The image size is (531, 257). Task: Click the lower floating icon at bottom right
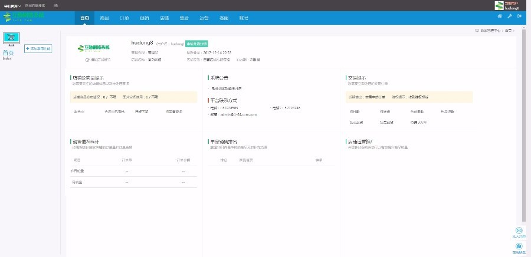point(519,246)
